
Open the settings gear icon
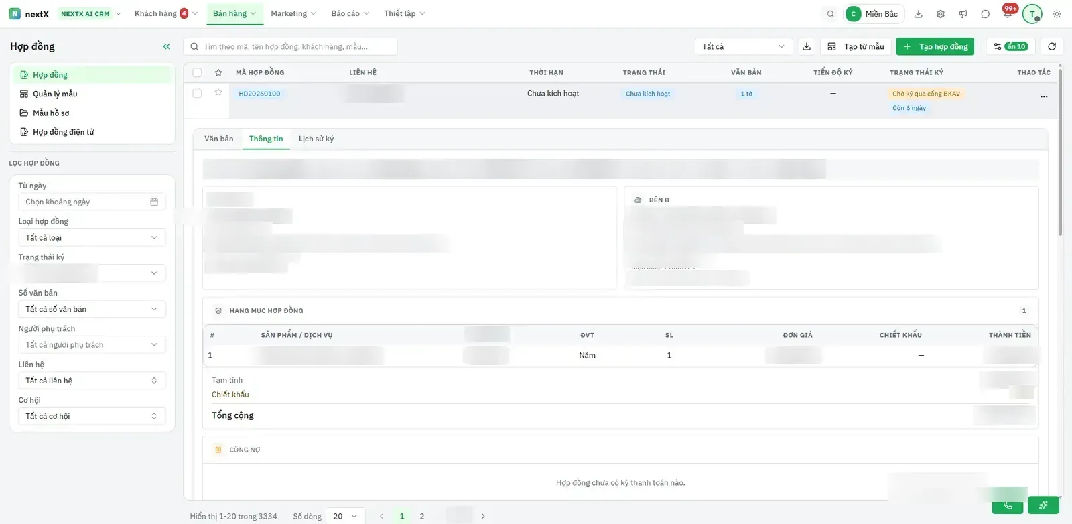click(941, 14)
